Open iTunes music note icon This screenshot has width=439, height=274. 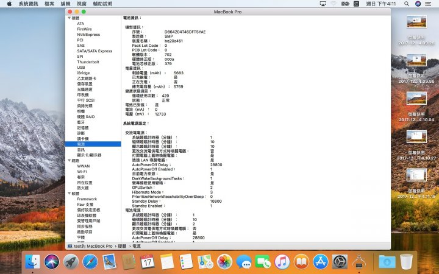282,262
